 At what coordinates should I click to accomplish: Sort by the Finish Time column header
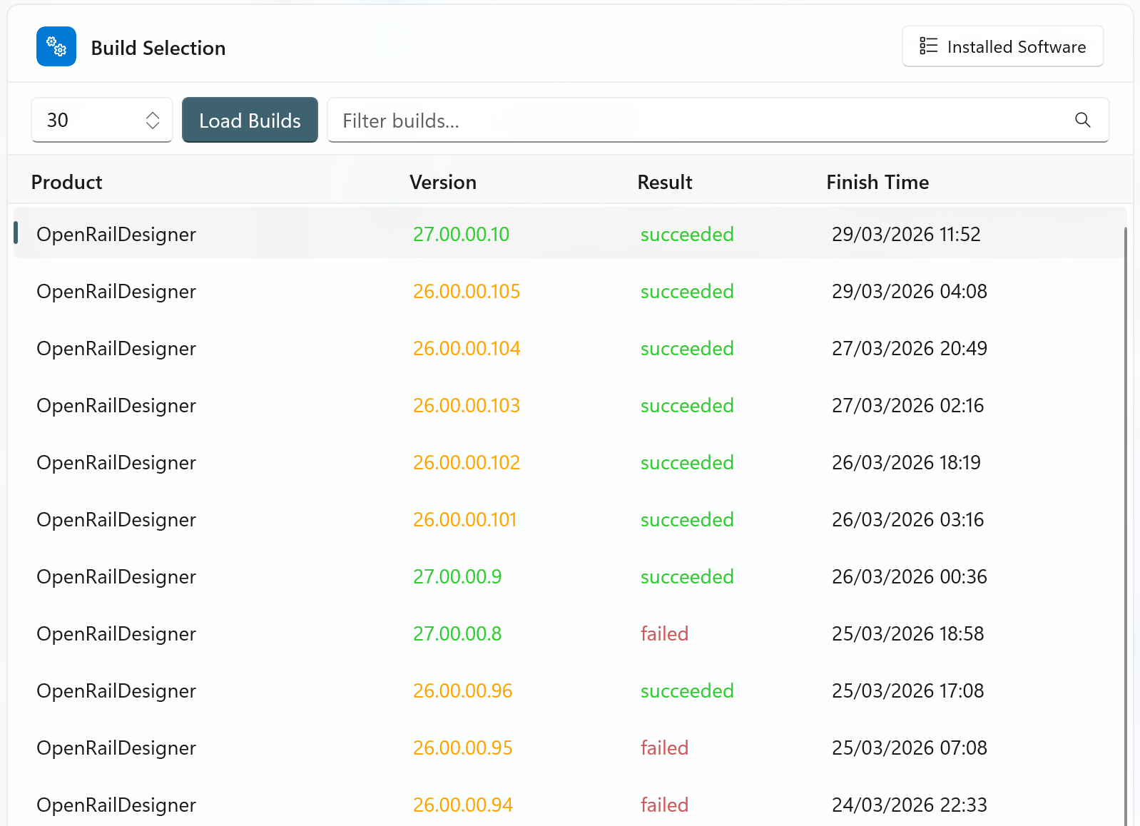(877, 183)
